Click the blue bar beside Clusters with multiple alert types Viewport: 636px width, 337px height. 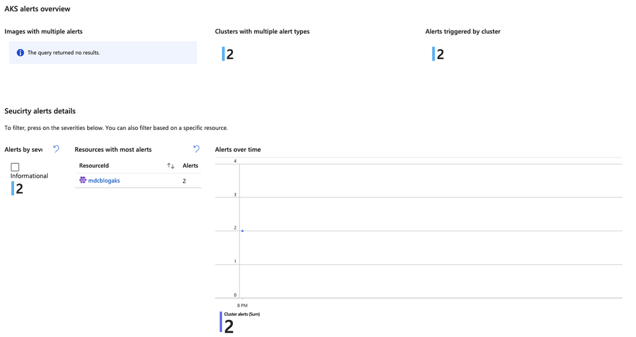point(223,54)
